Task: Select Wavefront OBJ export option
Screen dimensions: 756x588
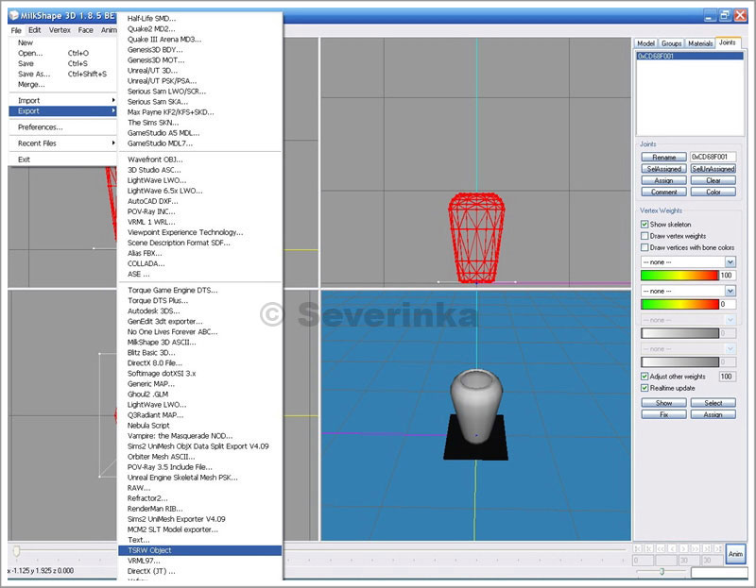Action: 155,160
